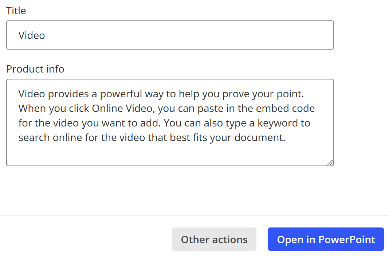
Task: Click the word search starting last line
Action: [x=34, y=138]
